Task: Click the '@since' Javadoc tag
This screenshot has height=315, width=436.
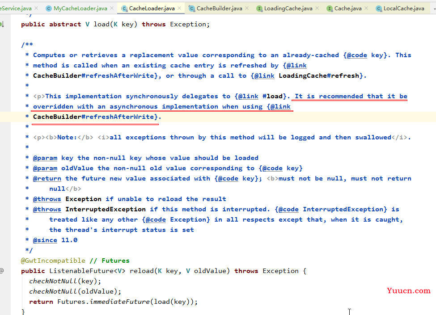Action: 45,240
